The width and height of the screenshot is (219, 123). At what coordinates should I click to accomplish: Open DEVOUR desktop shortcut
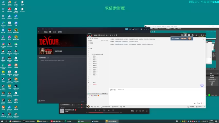[22, 10]
